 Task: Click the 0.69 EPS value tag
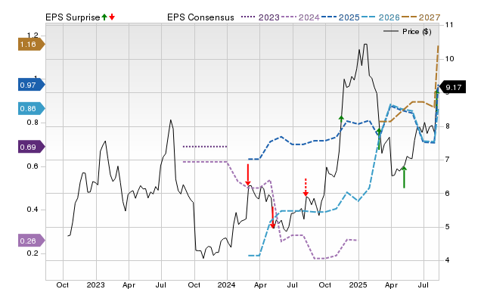pyautogui.click(x=31, y=147)
